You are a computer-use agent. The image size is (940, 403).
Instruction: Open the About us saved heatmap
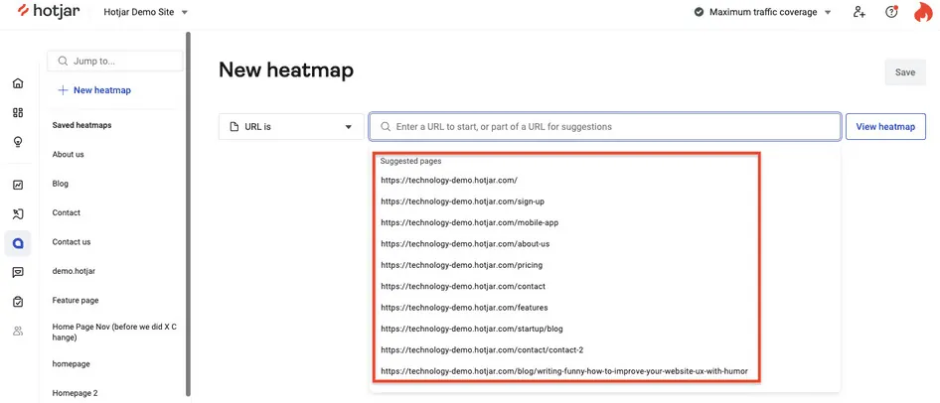(68, 155)
